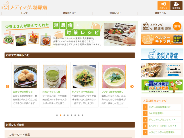Open recipe link 抹茶ティラミス風
The height and width of the screenshot is (138, 184).
pos(51,92)
